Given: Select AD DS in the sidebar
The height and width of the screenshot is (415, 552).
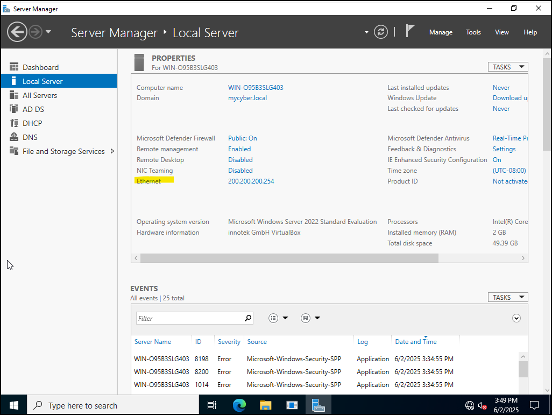Looking at the screenshot, I should (33, 109).
